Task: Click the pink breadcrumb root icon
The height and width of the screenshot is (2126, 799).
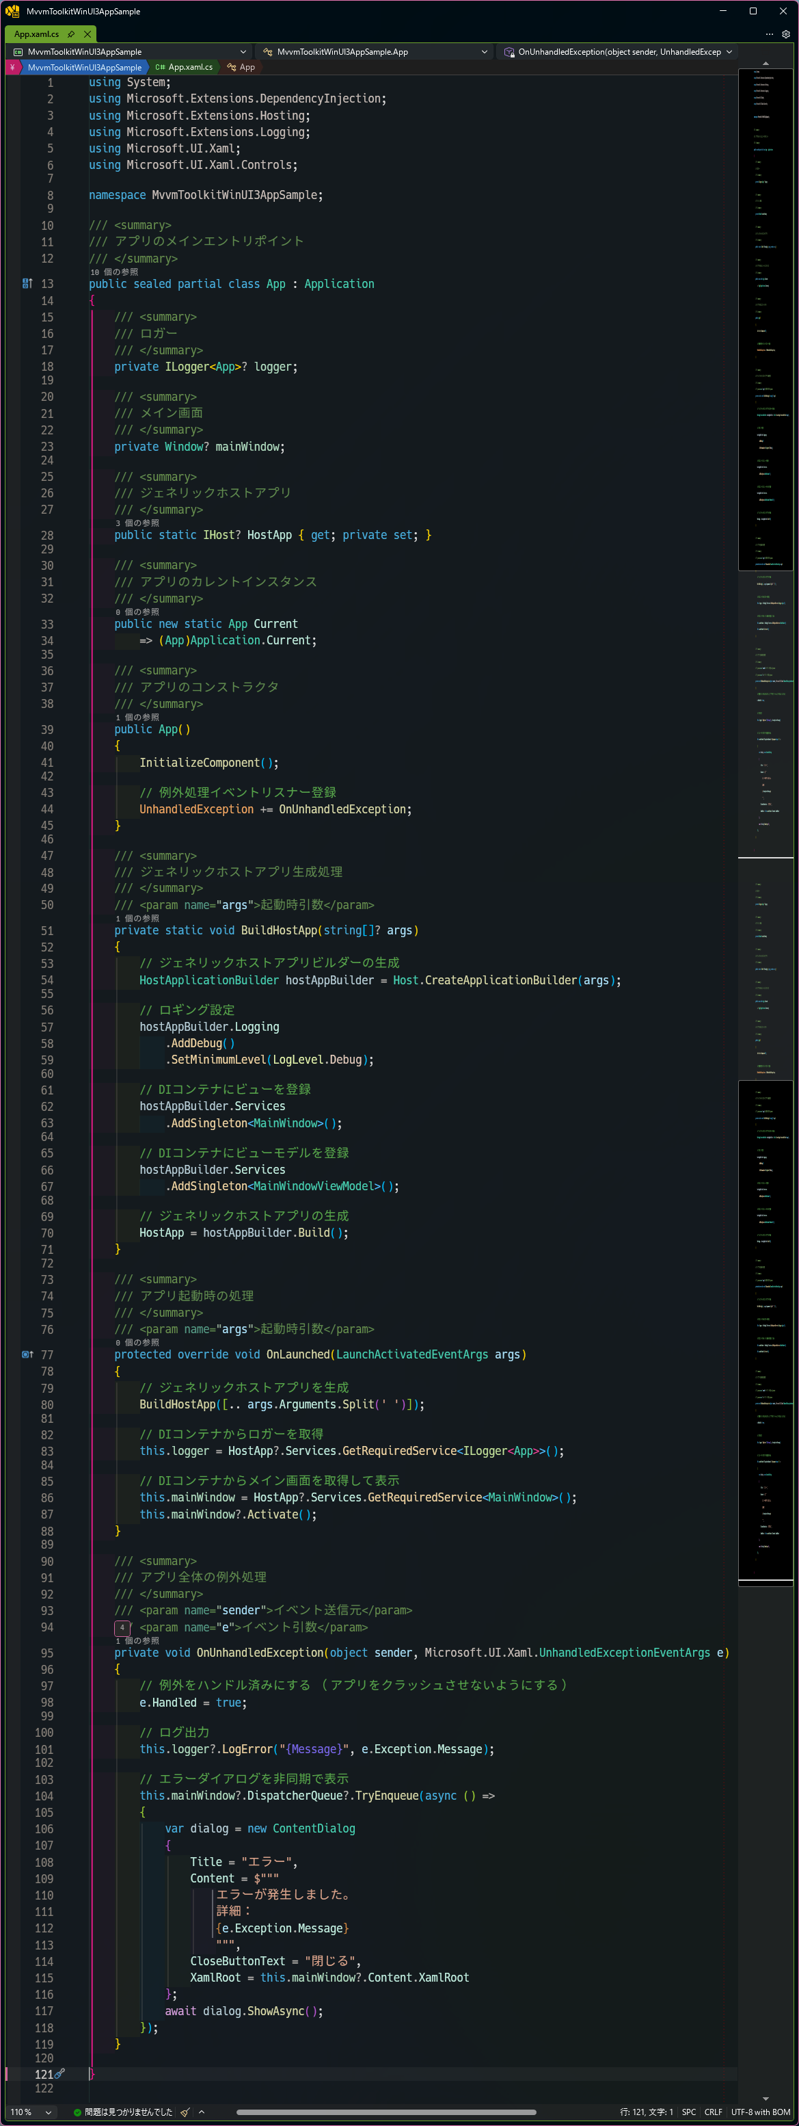Action: (12, 67)
